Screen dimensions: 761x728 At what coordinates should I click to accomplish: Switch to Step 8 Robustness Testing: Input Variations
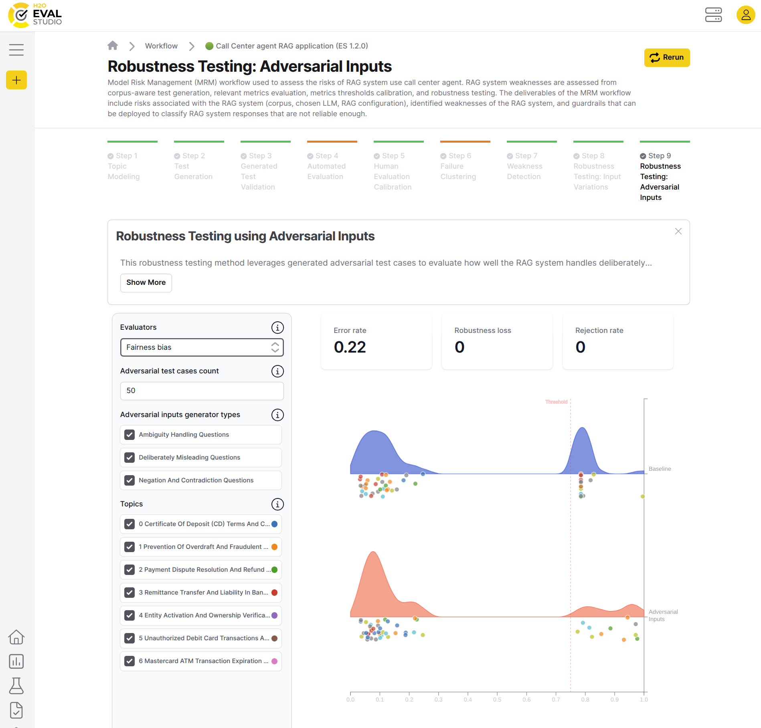click(x=597, y=171)
